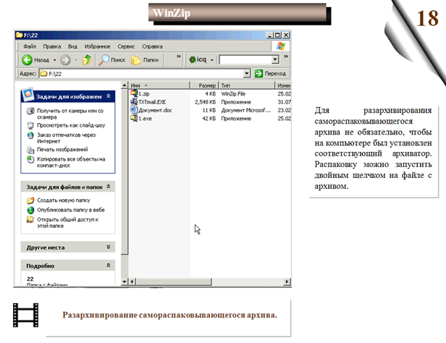
Task: Sort by the Тип column header
Action: (x=247, y=85)
